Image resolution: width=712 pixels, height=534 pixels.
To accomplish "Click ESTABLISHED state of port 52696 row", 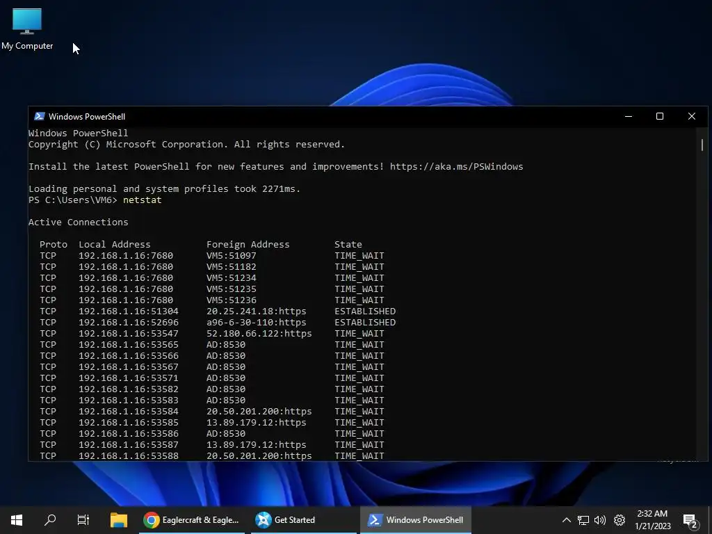I will (365, 323).
